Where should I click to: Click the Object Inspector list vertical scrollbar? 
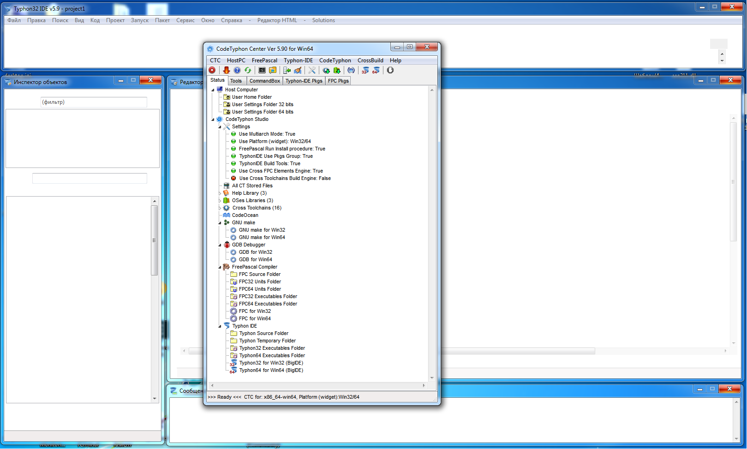pos(155,300)
